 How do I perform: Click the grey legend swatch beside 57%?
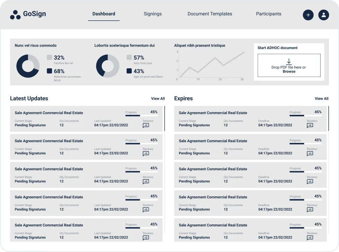(129, 58)
